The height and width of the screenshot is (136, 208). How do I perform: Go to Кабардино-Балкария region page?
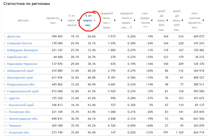click(22, 50)
